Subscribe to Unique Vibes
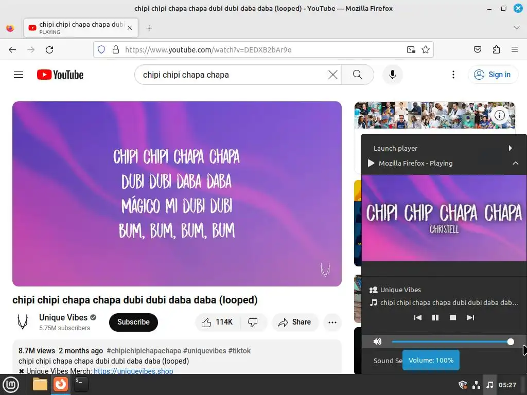The image size is (527, 395). point(133,322)
